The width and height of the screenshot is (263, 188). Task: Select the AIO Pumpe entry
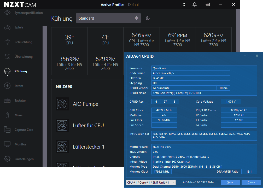[x=86, y=104]
